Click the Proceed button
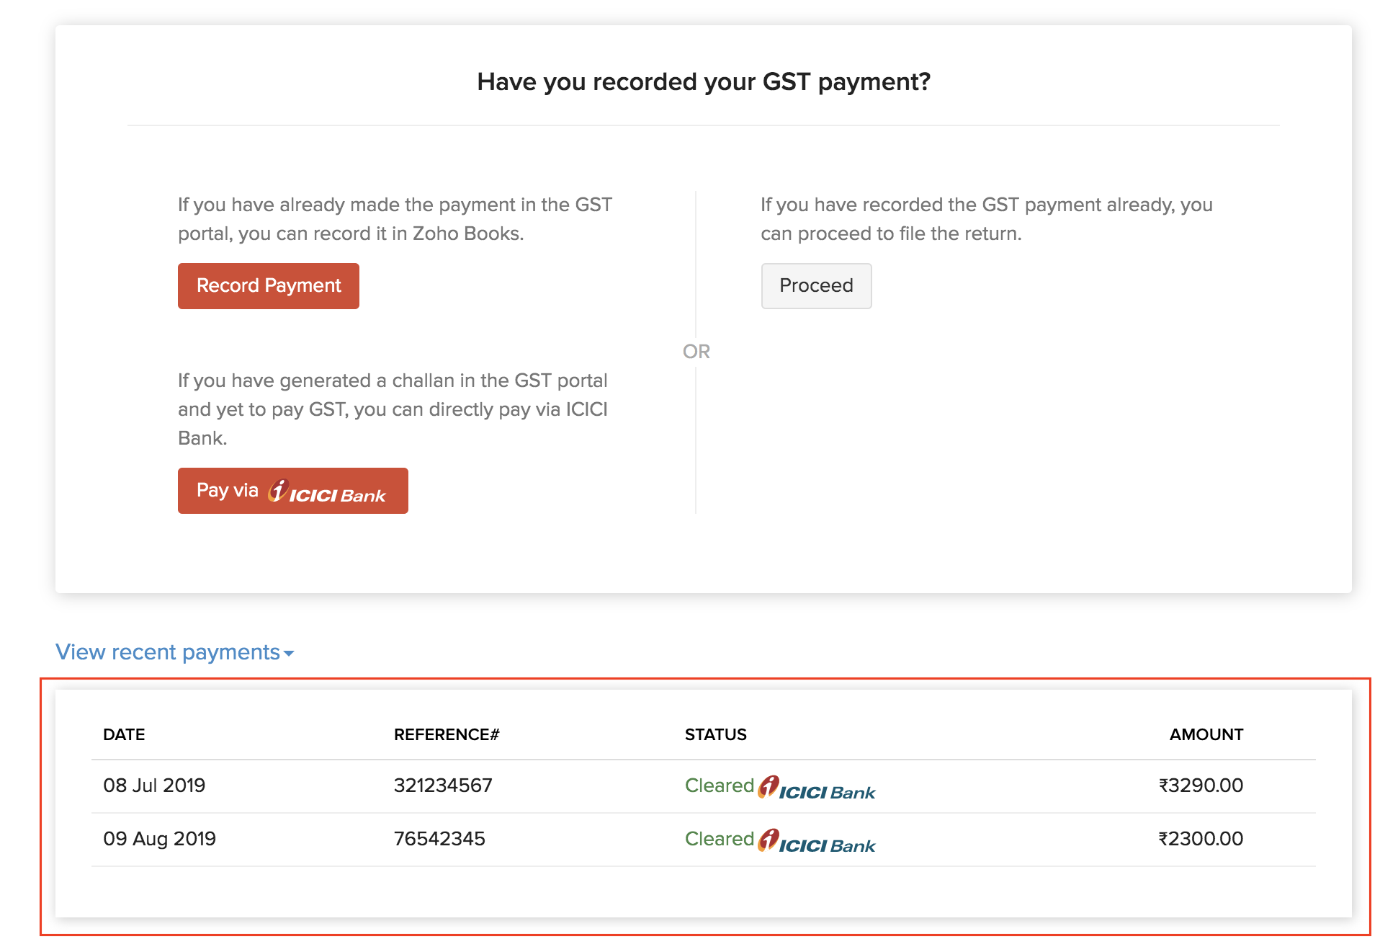The height and width of the screenshot is (952, 1398). point(816,286)
